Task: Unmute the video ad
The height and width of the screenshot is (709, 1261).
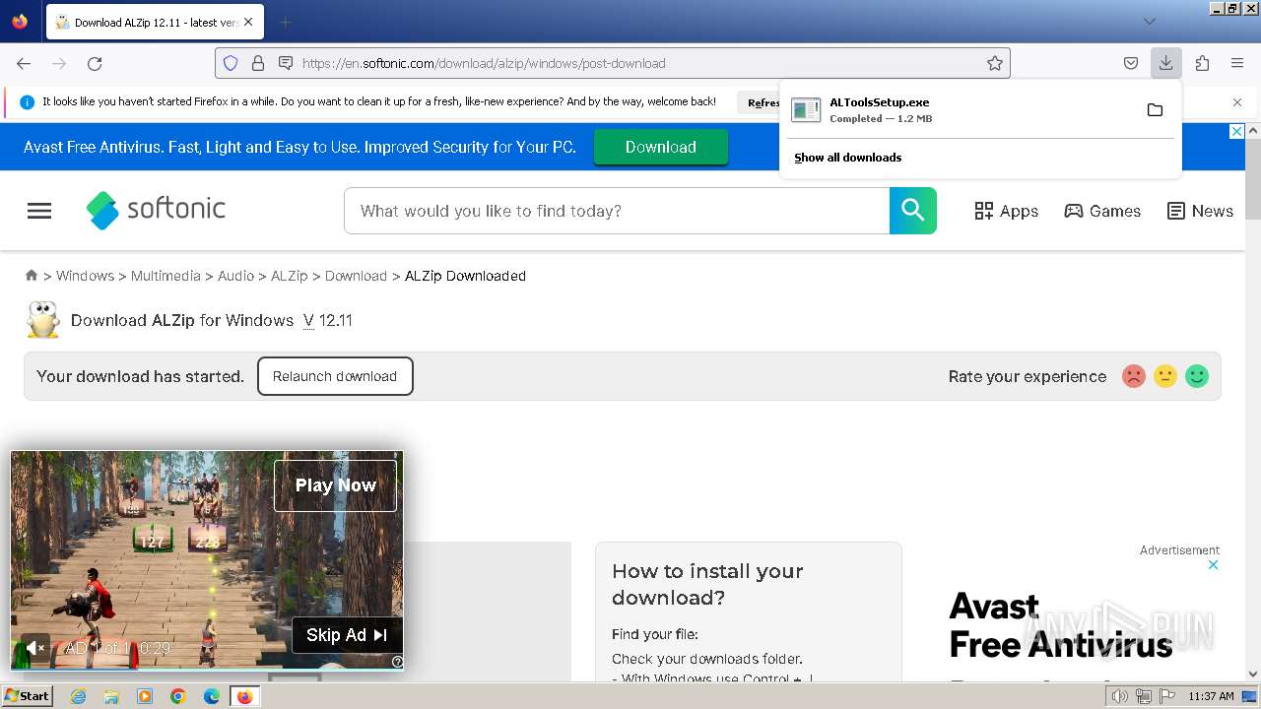Action: click(x=34, y=648)
